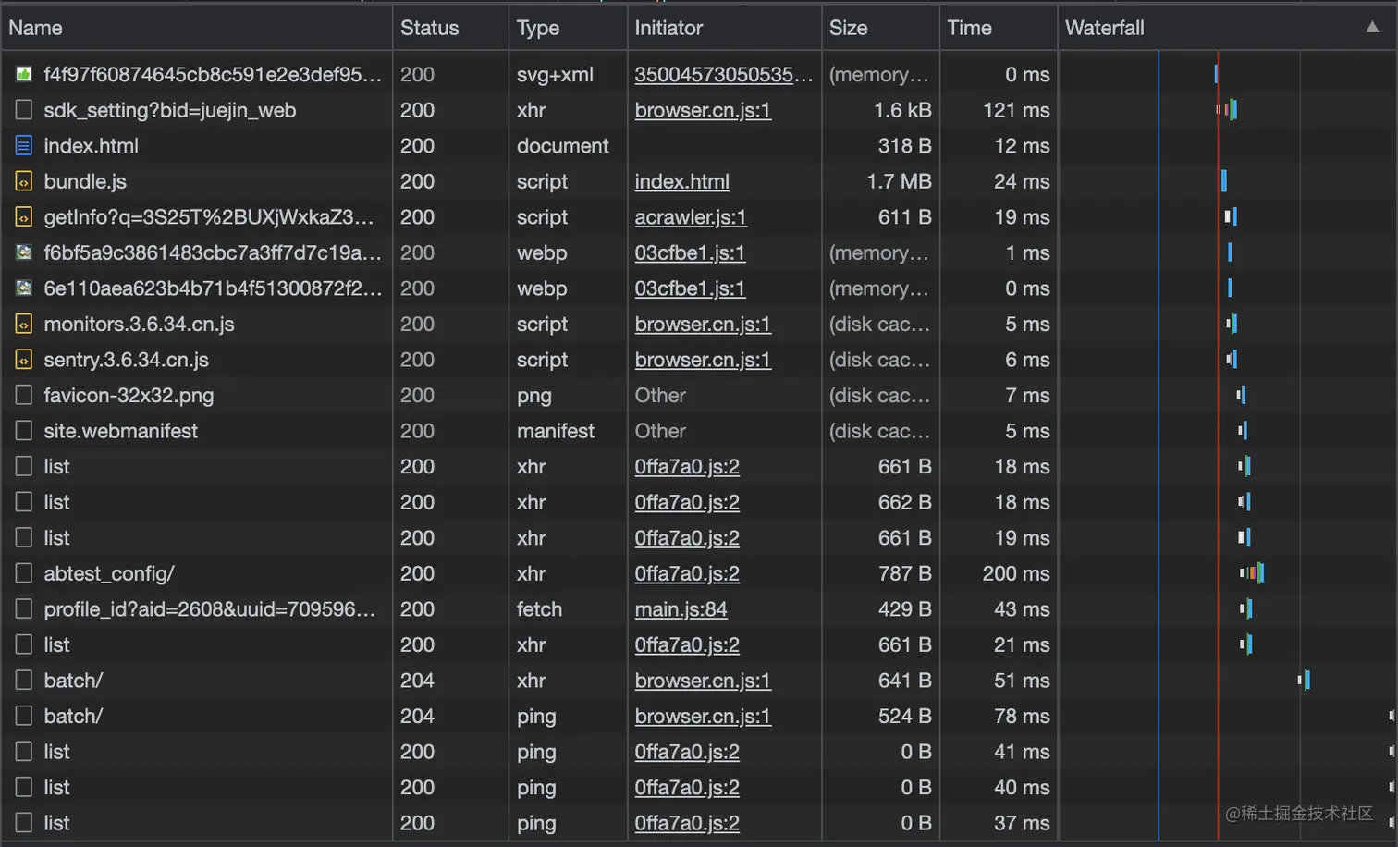Viewport: 1398px width, 847px height.
Task: Click the blue document icon beside the index.html request
Action: (24, 145)
